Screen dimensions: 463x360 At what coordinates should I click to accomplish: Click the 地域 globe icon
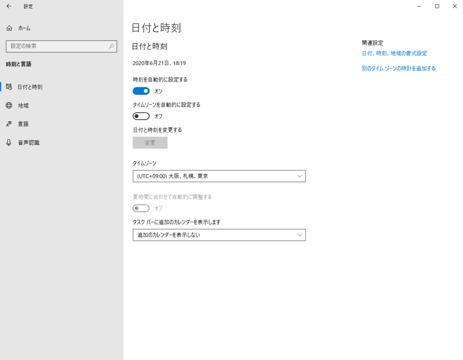click(9, 105)
